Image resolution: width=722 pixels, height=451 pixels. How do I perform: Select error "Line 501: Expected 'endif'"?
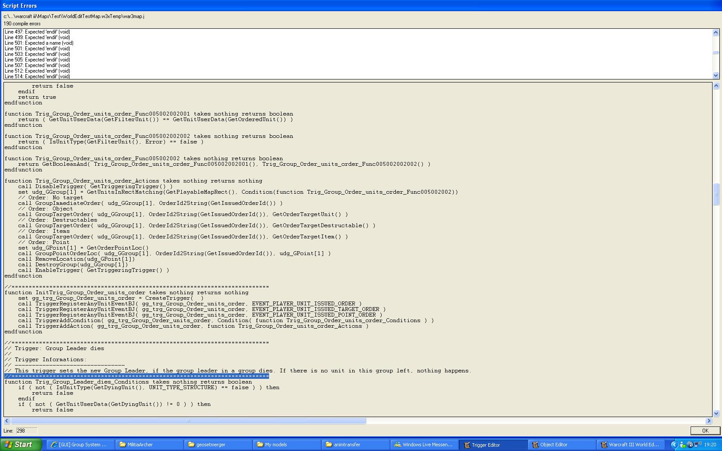click(37, 49)
